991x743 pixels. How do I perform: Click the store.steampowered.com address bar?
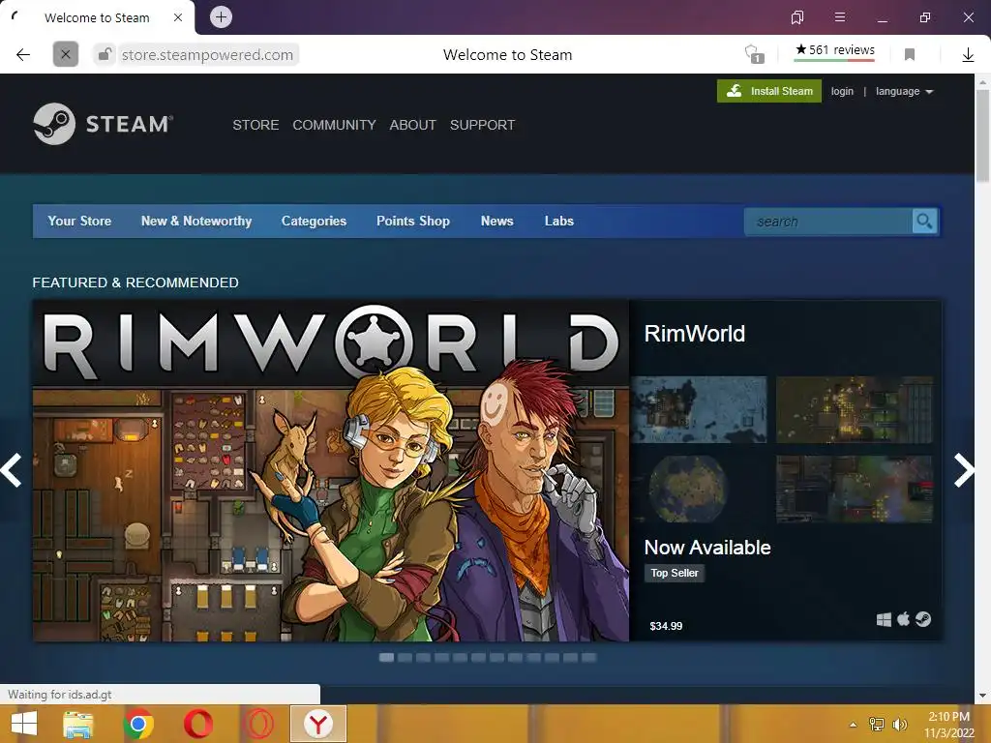coord(207,55)
